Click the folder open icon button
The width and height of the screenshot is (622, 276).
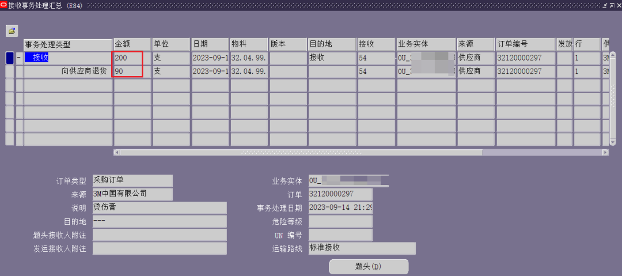[12, 31]
